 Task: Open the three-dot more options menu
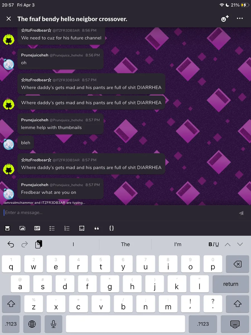click(x=240, y=18)
